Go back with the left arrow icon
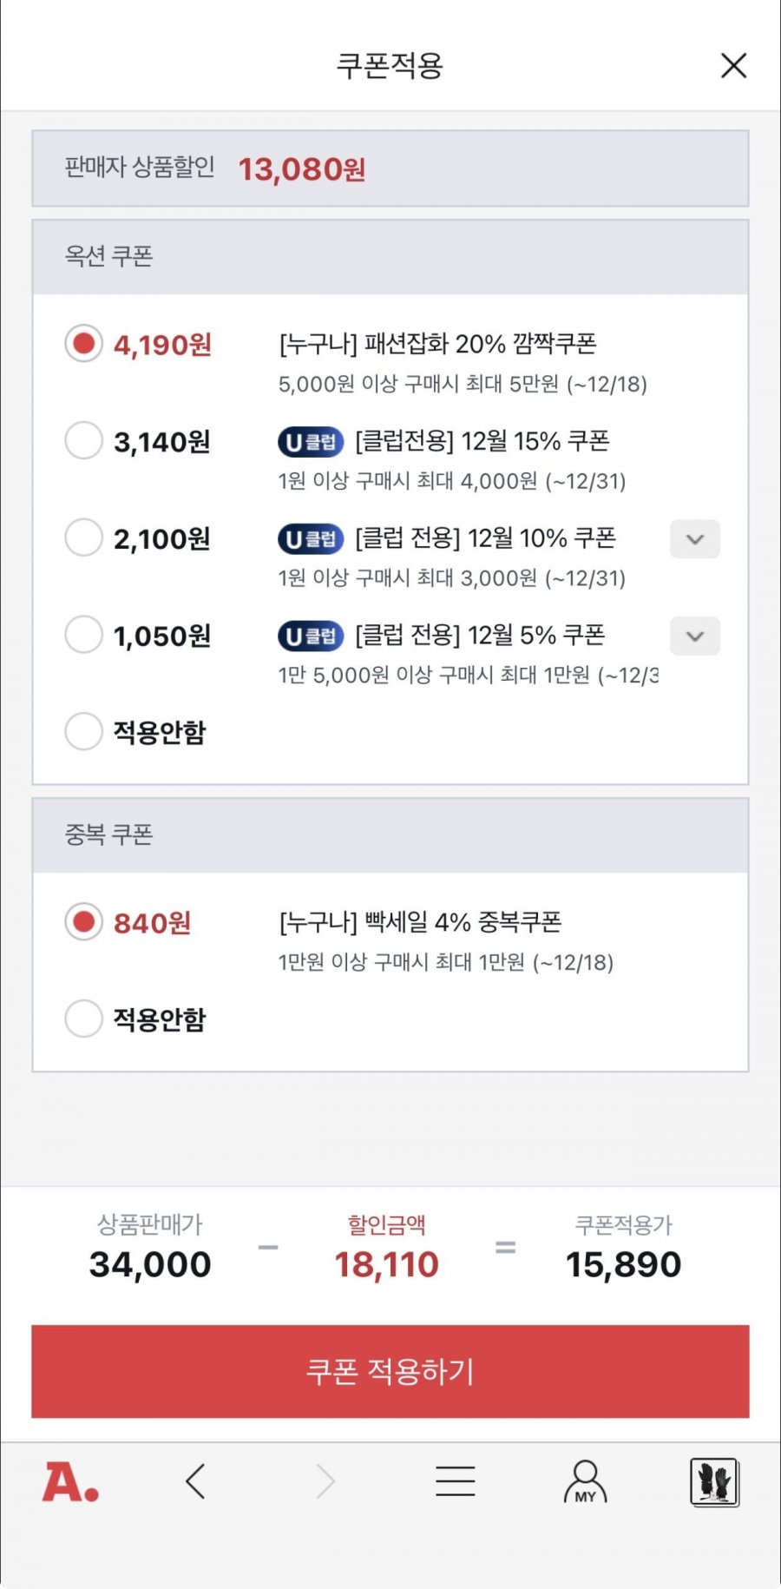The height and width of the screenshot is (1589, 781). 196,1481
